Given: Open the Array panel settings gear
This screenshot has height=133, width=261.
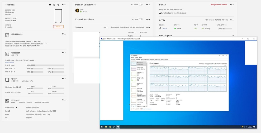Looking at the screenshot, I should click(x=231, y=20).
